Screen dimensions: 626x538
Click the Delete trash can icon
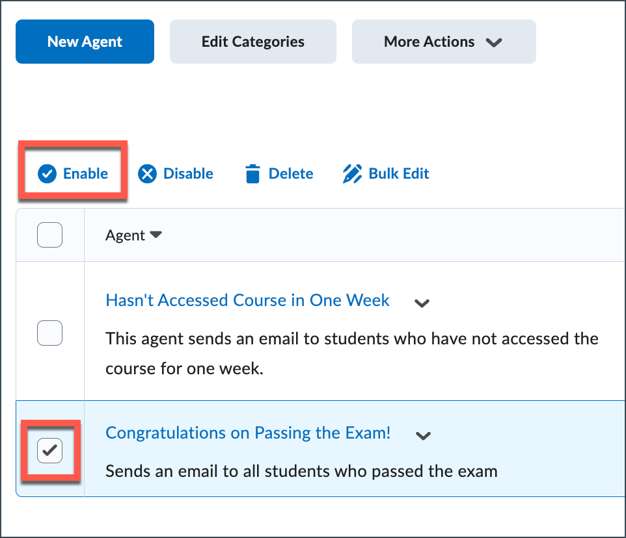252,174
